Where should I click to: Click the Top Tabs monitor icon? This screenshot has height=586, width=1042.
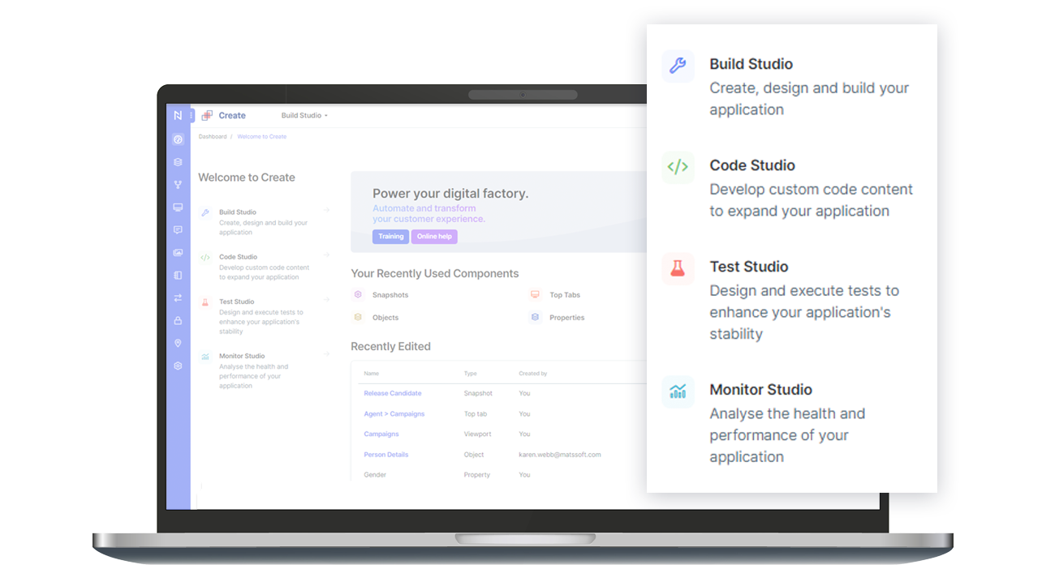point(535,294)
